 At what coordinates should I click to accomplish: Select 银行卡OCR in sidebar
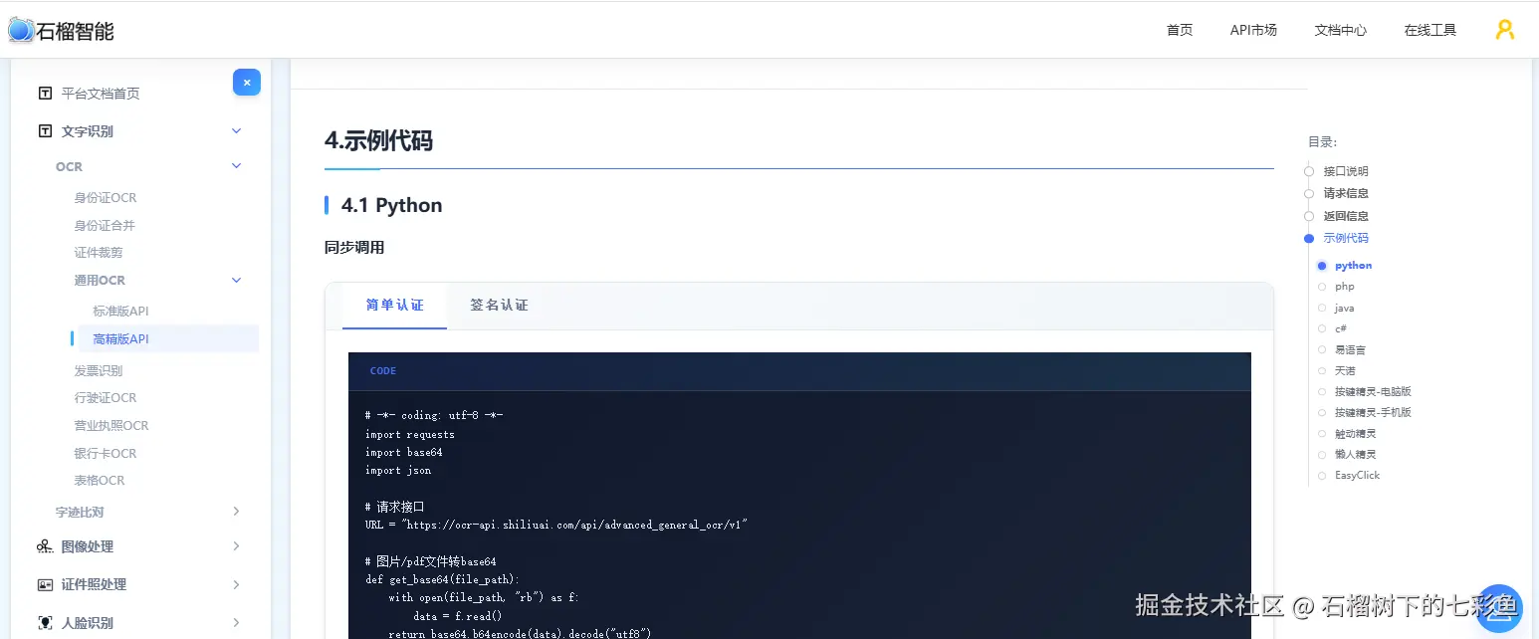[x=106, y=454]
